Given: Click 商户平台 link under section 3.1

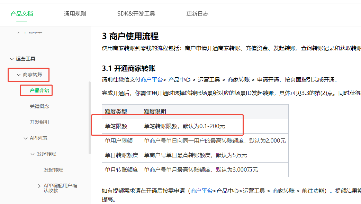Looking at the screenshot, I should pos(152,80).
